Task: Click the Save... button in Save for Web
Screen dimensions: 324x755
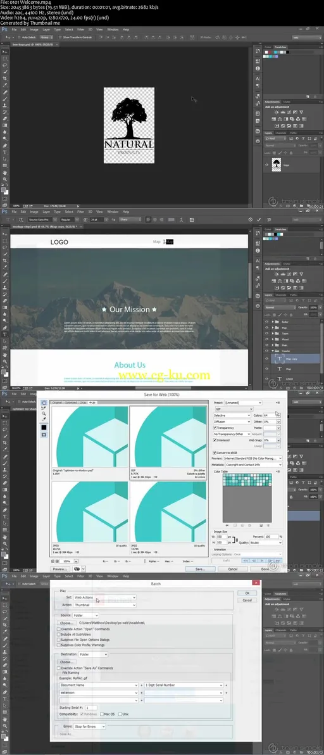Action: pos(200,569)
